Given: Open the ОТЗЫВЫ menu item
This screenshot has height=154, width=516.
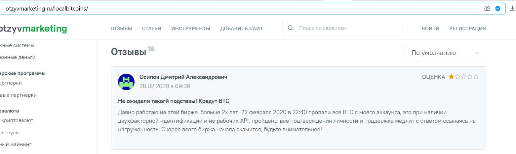Looking at the screenshot, I should [121, 29].
